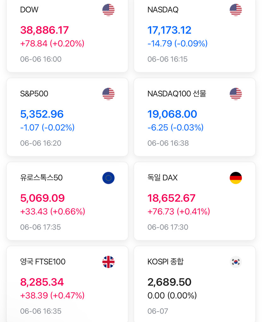Viewport: 262px width, 322px height.
Task: Tap the S&P500 timestamp 06-06 16:20
Action: pyautogui.click(x=41, y=143)
